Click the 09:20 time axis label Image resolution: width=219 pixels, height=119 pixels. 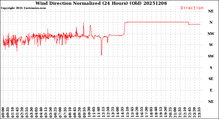point(79,112)
